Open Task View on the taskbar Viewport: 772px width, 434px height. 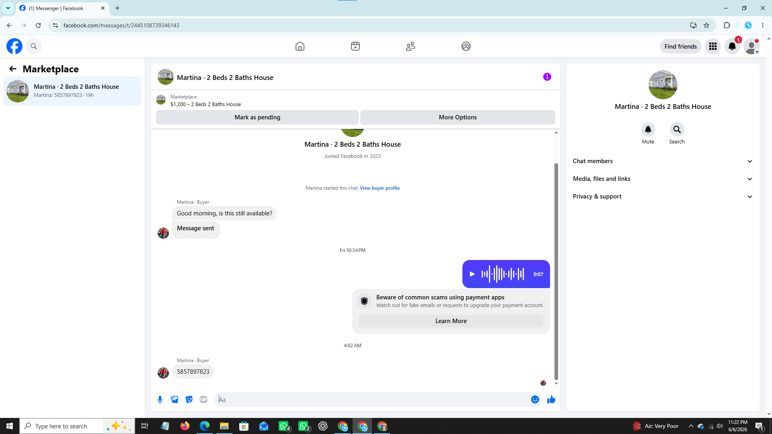point(145,426)
